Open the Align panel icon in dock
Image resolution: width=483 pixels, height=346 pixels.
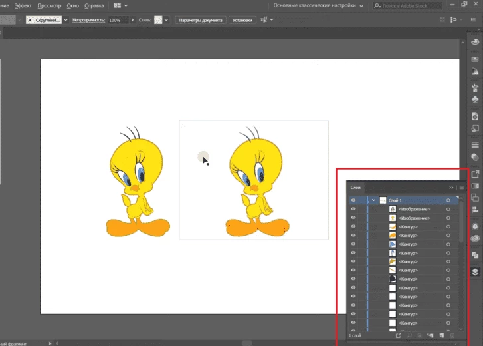(x=475, y=210)
